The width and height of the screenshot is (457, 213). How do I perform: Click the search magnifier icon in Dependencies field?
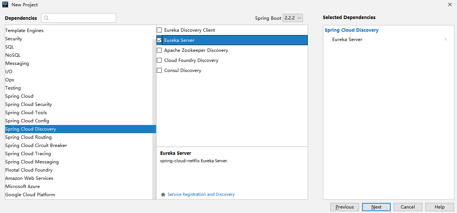coord(46,18)
